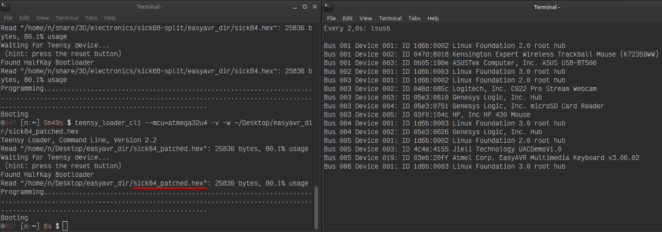Screen dimensions: 662x232
Task: Open the Help menu in right terminal
Action: [433, 18]
